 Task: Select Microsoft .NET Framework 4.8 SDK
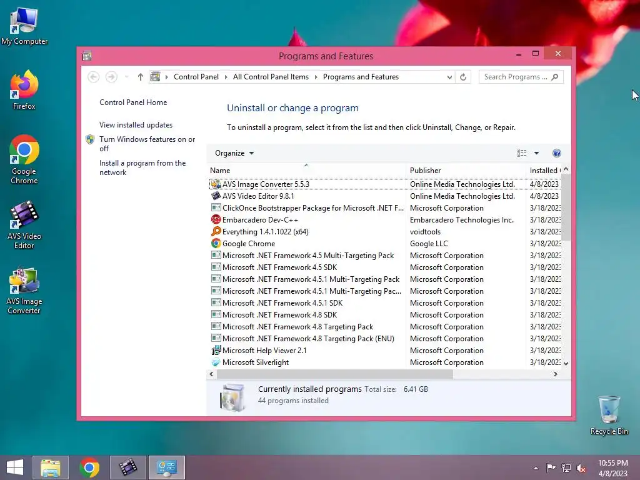[384, 315]
